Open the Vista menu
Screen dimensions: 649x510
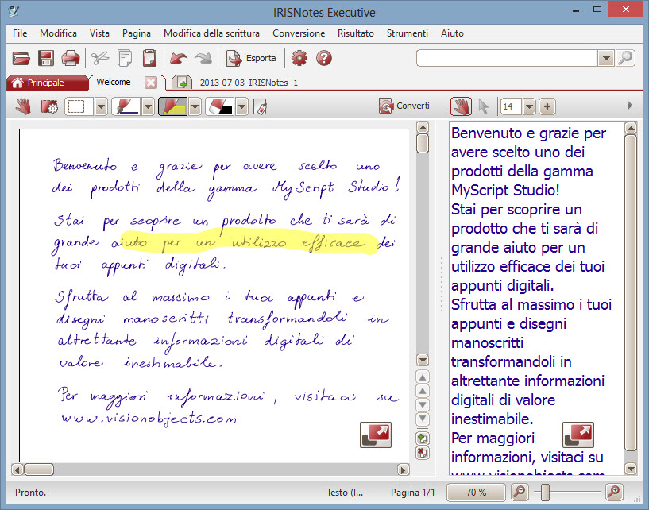click(x=99, y=33)
